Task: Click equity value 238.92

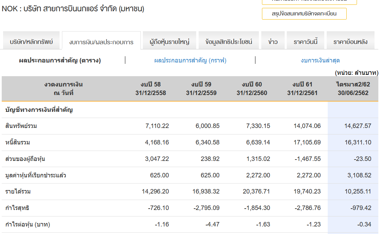Action: (210, 159)
